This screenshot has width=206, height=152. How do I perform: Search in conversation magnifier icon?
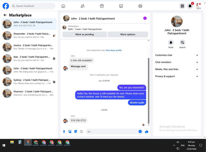point(183,43)
